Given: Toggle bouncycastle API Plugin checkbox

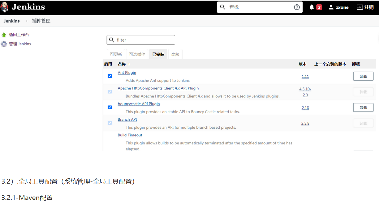Looking at the screenshot, I should (110, 107).
